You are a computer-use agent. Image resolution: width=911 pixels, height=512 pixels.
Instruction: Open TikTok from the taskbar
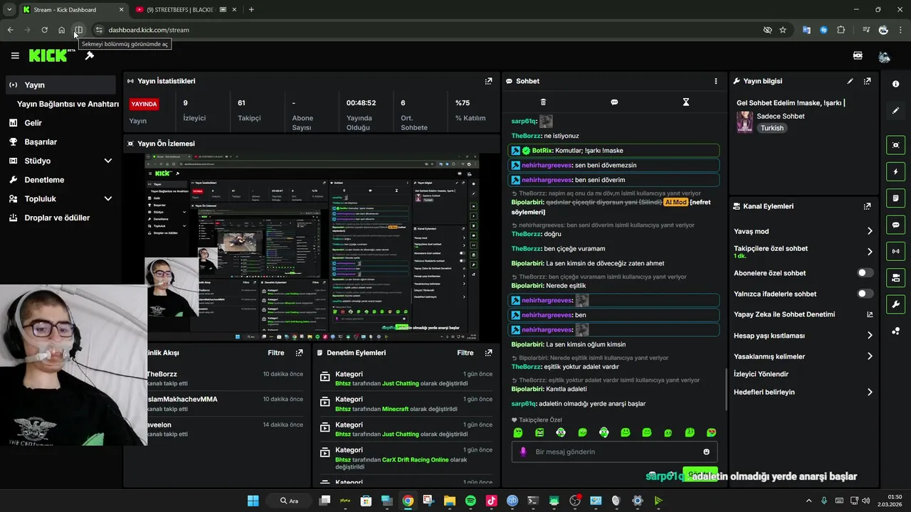[491, 501]
